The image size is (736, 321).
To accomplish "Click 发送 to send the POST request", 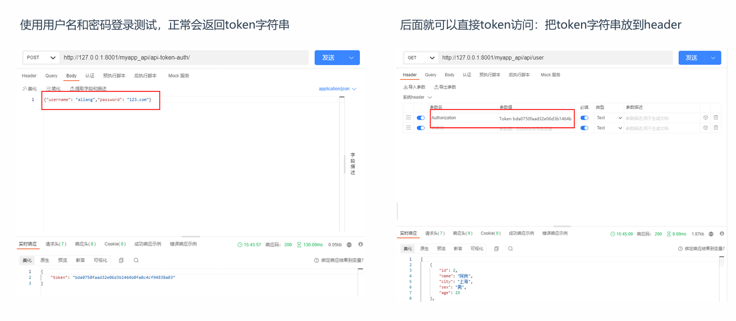I will [x=329, y=58].
